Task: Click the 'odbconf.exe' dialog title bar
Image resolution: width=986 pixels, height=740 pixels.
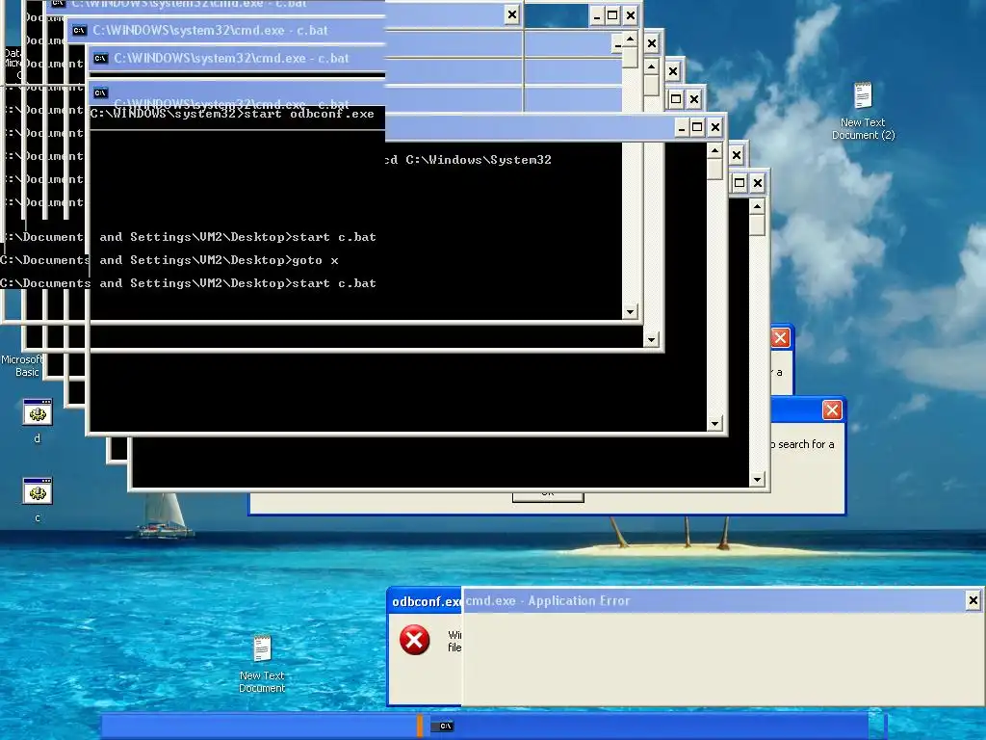Action: (x=426, y=601)
